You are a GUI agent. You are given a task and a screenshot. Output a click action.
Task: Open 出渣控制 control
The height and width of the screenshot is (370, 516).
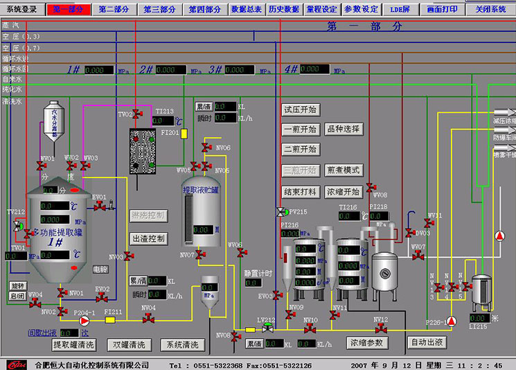pos(149,238)
